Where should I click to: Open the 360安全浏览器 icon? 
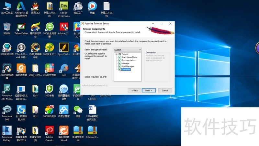50,27
